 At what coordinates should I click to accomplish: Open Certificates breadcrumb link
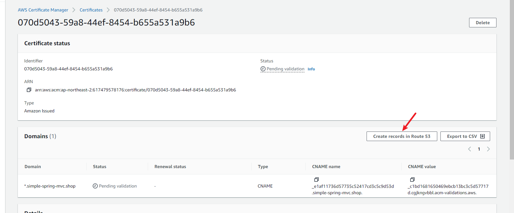(91, 10)
